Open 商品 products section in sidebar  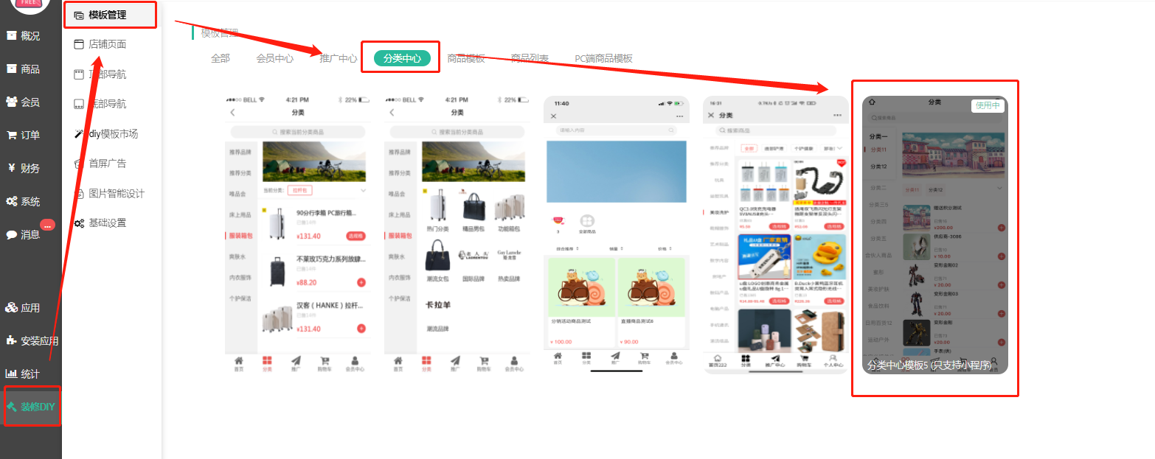[24, 69]
